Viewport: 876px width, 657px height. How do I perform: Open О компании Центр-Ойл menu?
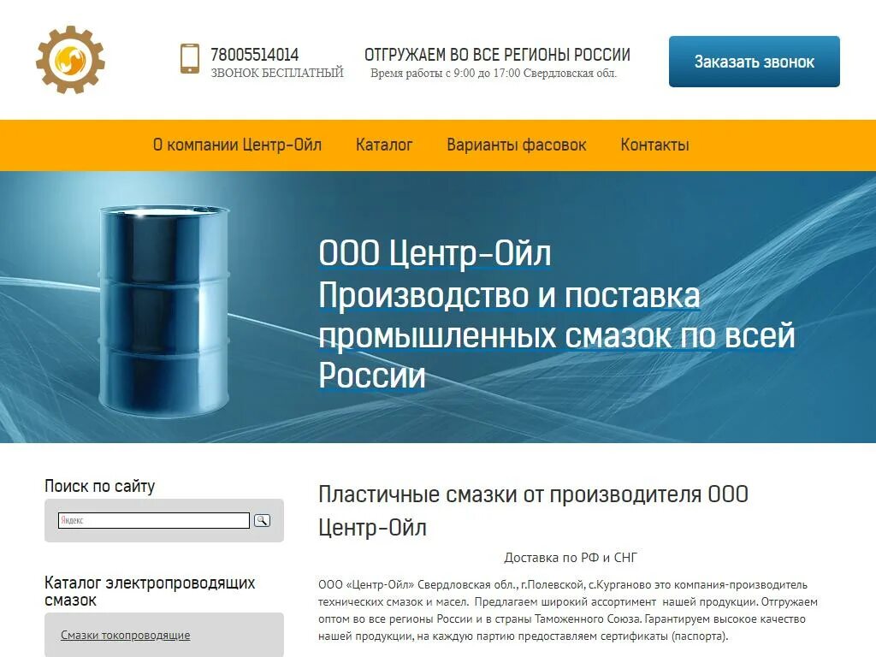[x=238, y=145]
